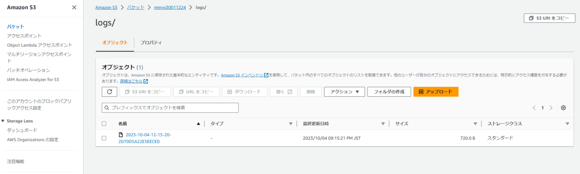
Task: Sort by 最終更新日時 column arrow
Action: click(383, 124)
